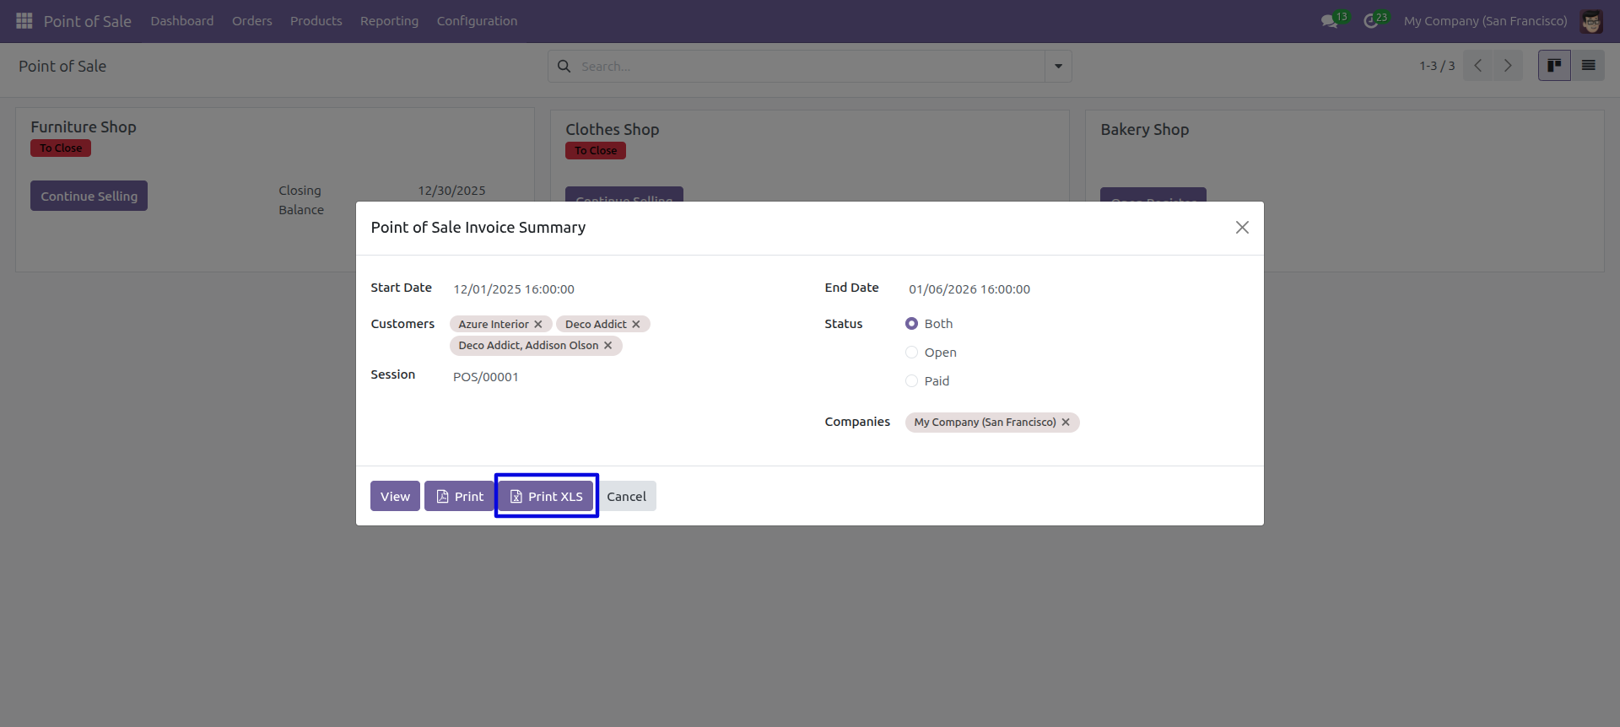The height and width of the screenshot is (727, 1620).
Task: Open the Orders menu
Action: 252,21
